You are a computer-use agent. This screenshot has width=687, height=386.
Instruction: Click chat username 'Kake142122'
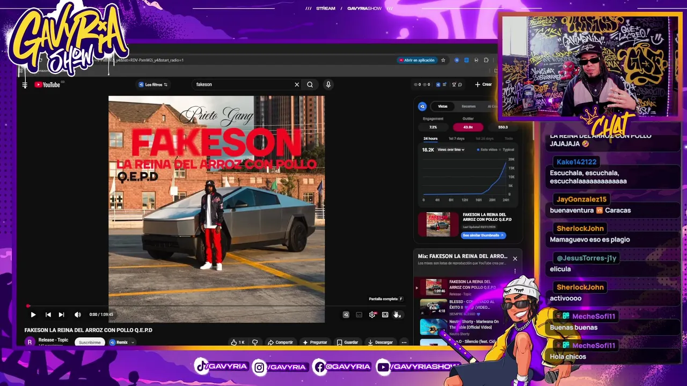[576, 162]
